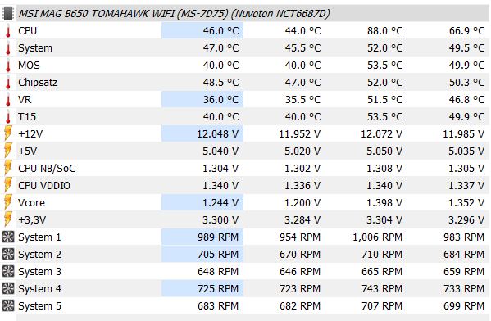
Task: Click the thermometer icon beside T15
Action: (8, 117)
